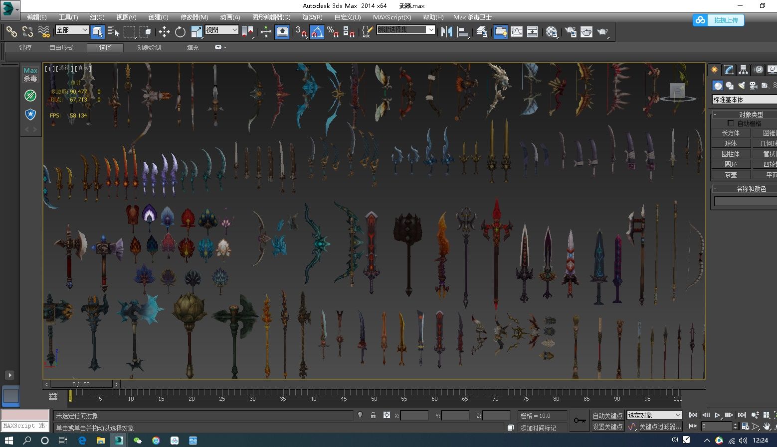Image resolution: width=777 pixels, height=447 pixels.
Task: Open Select by Name list icon
Action: 113,32
